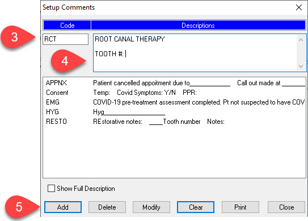Close the Setup Comments dialog with X
This screenshot has width=308, height=221.
[299, 7]
